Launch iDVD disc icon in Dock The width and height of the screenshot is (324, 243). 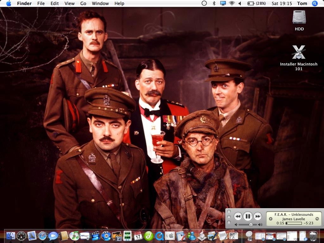tap(106, 236)
